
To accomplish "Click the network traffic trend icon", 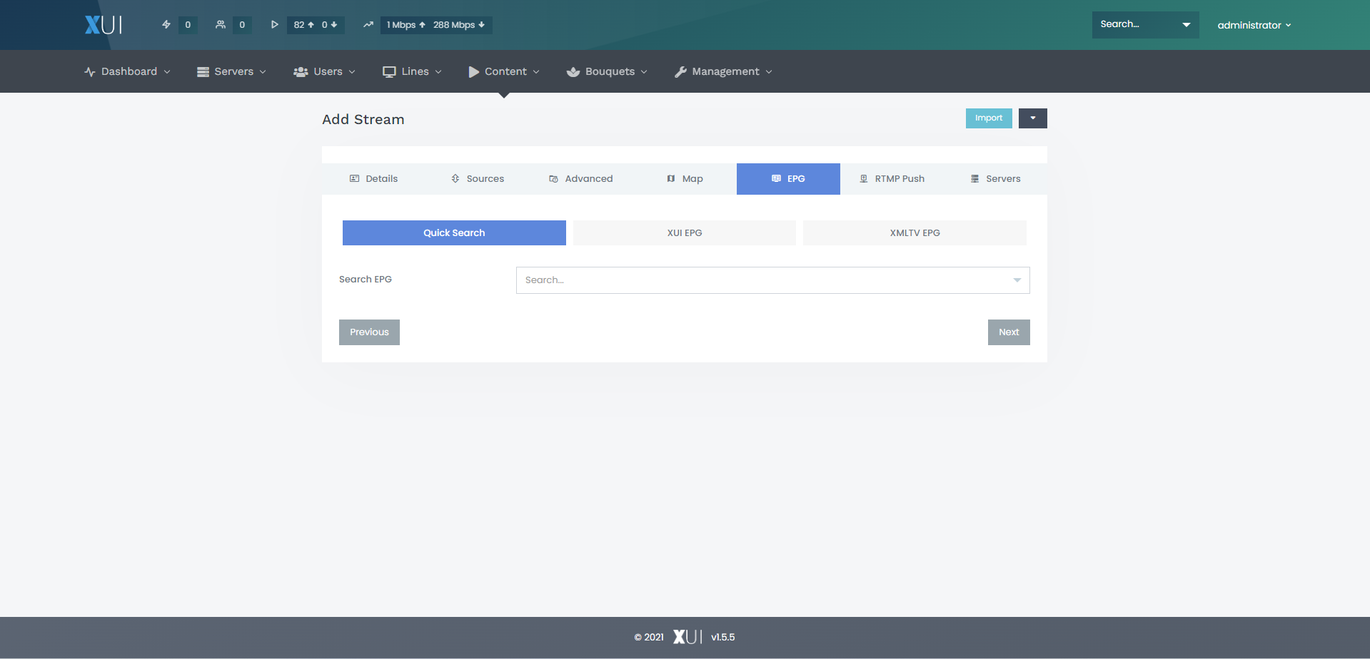I will click(x=368, y=24).
